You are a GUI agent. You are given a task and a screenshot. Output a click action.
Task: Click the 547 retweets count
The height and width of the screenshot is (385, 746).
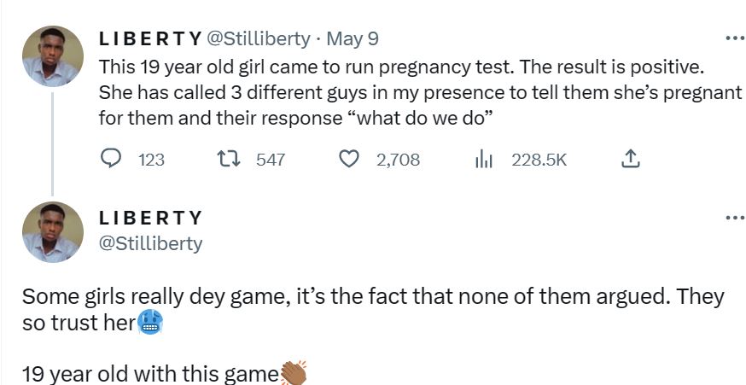pyautogui.click(x=271, y=160)
